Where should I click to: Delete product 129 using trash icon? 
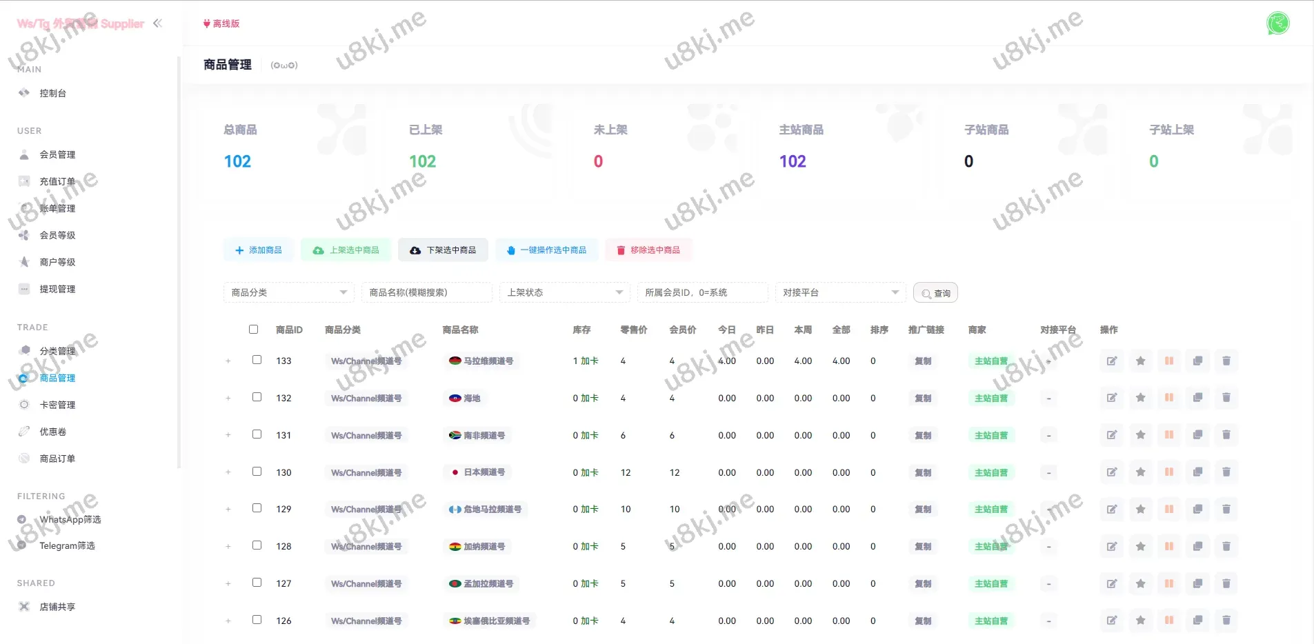(x=1226, y=509)
